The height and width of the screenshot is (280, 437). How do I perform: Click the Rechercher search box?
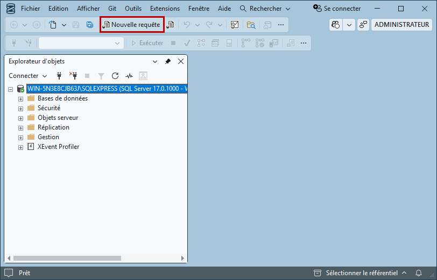[x=265, y=9]
